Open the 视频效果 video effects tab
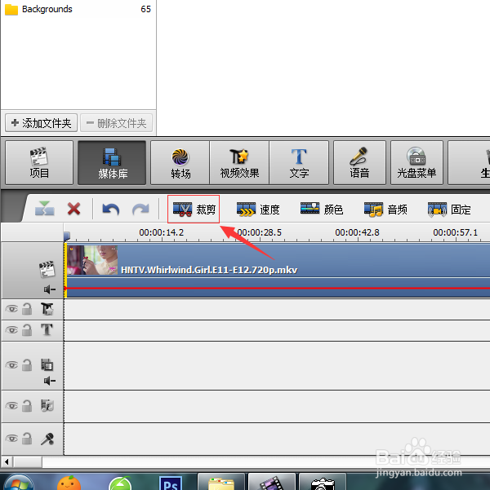The width and height of the screenshot is (490, 490). pos(239,163)
